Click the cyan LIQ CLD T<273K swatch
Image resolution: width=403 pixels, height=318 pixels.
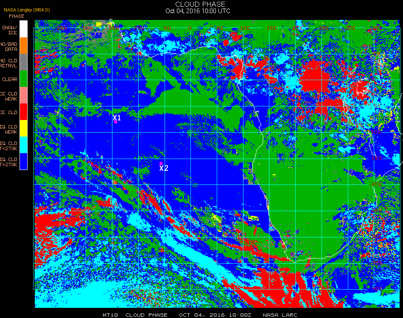(23, 145)
